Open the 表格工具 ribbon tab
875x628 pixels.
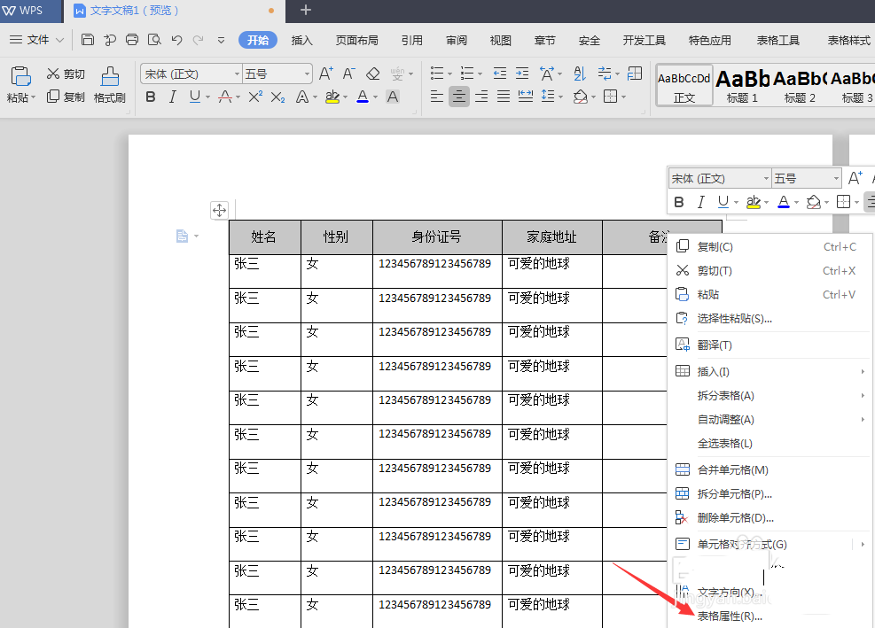(777, 40)
